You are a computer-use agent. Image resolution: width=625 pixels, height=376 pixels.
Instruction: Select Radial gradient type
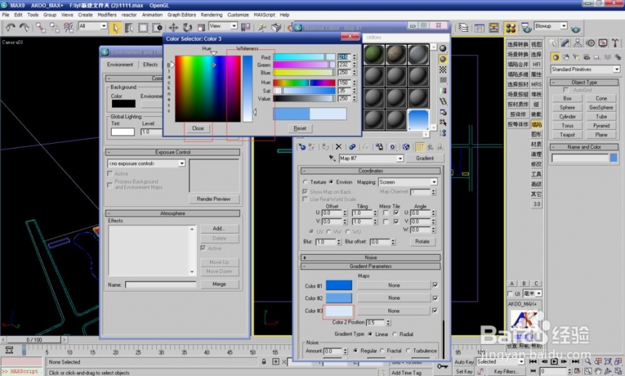click(x=395, y=334)
